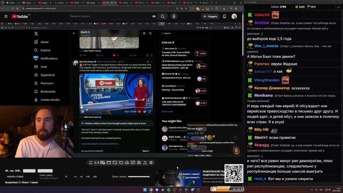
Task: Adjust the Громк. алерта volume slider
Action: (139, 177)
